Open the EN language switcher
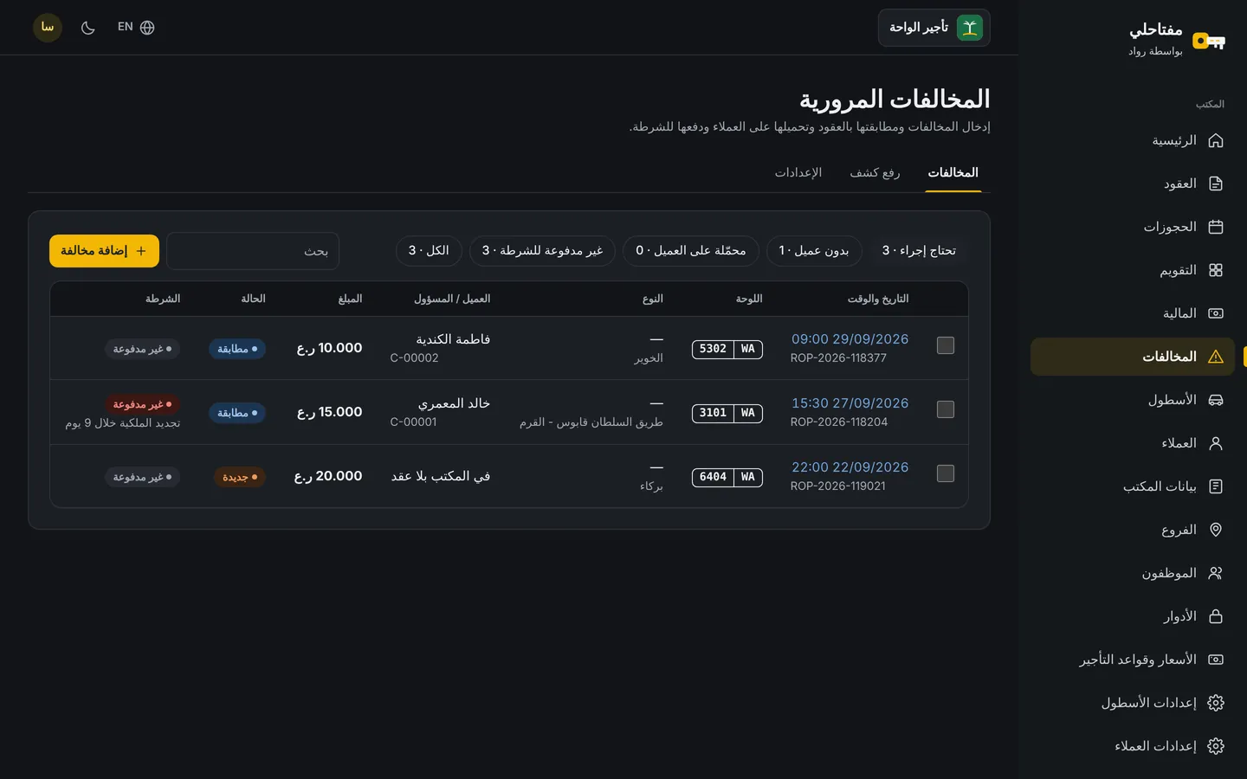 click(x=136, y=28)
